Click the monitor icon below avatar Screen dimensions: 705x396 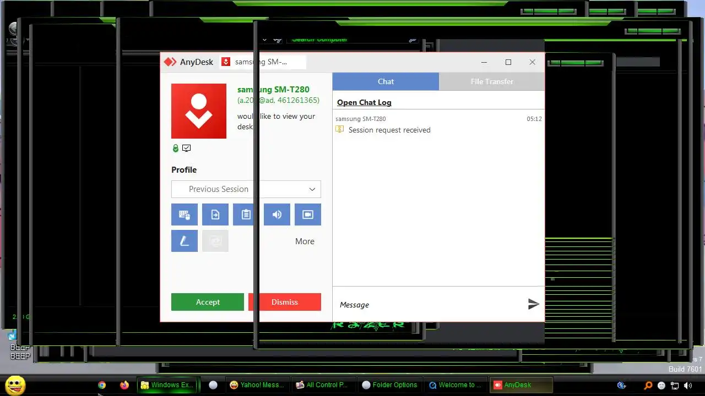point(187,148)
